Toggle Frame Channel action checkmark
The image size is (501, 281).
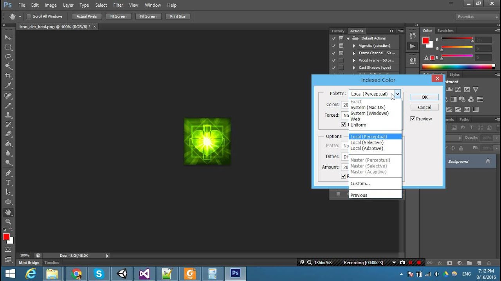point(333,53)
